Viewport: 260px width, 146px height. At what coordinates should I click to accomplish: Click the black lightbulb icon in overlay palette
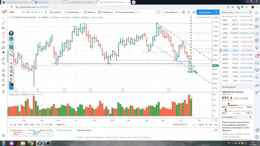tap(11, 33)
